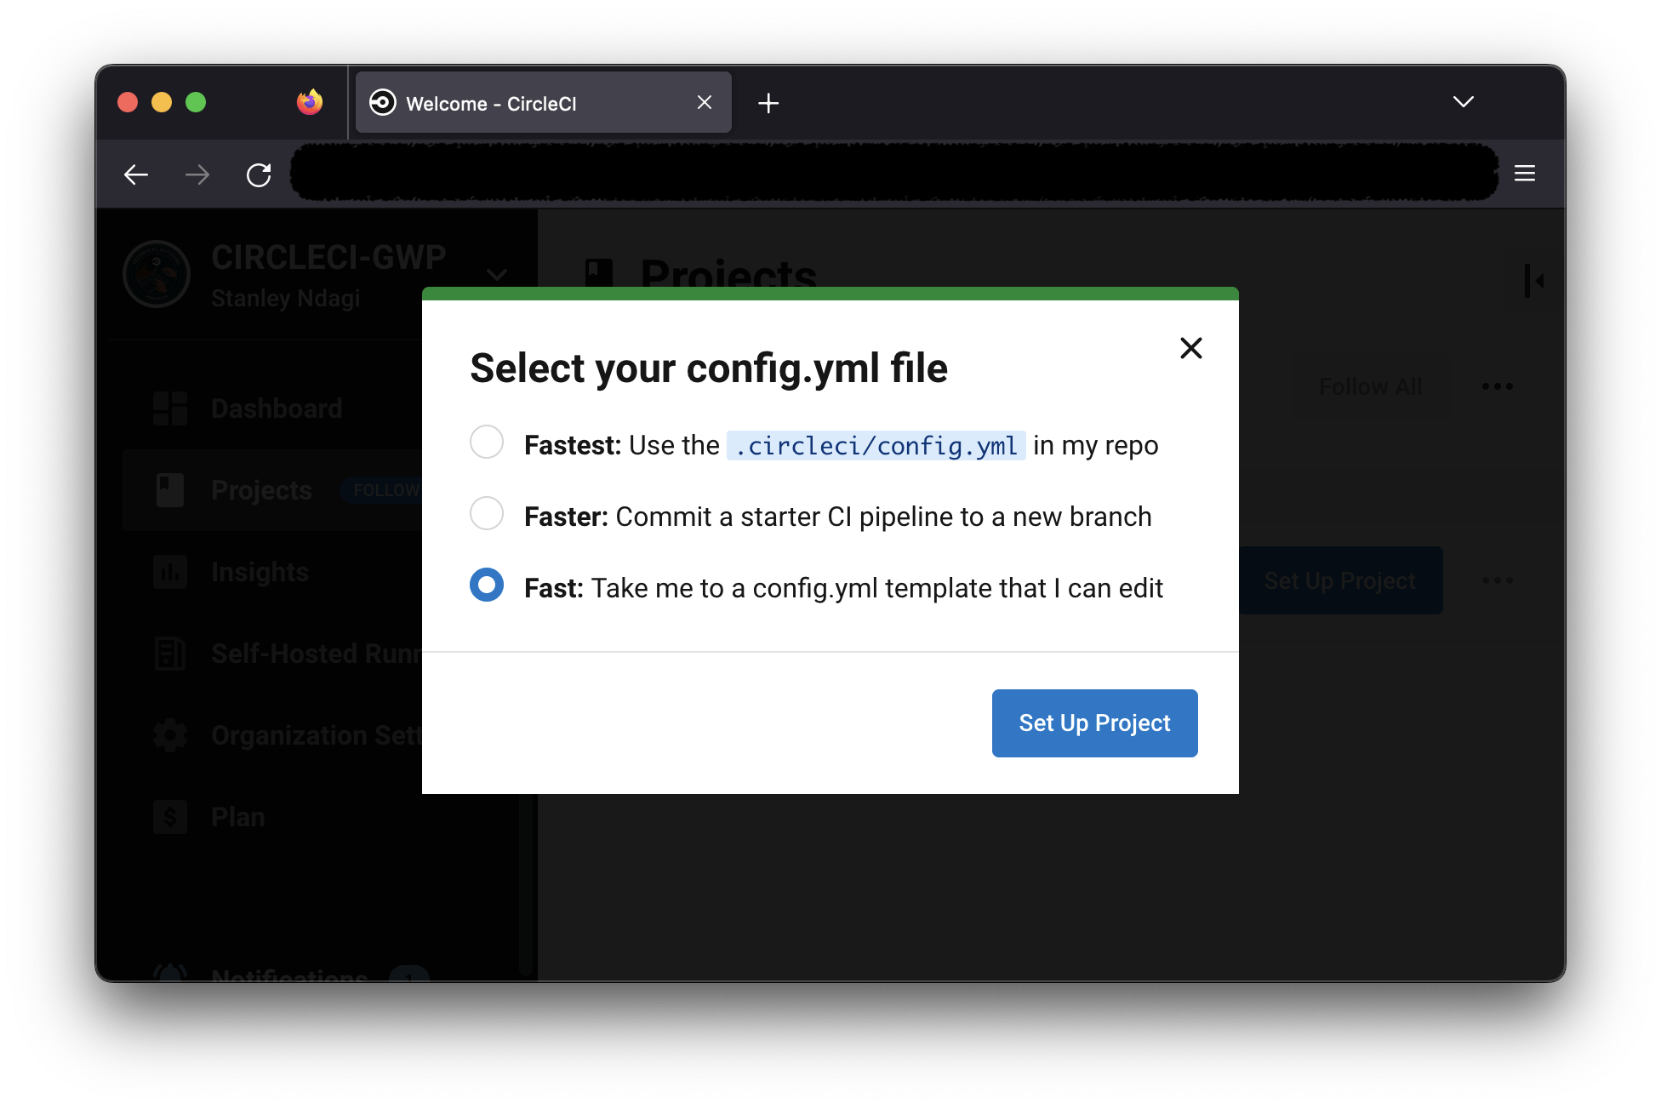The height and width of the screenshot is (1108, 1661).
Task: Open the Firefox hamburger menu
Action: (1525, 173)
